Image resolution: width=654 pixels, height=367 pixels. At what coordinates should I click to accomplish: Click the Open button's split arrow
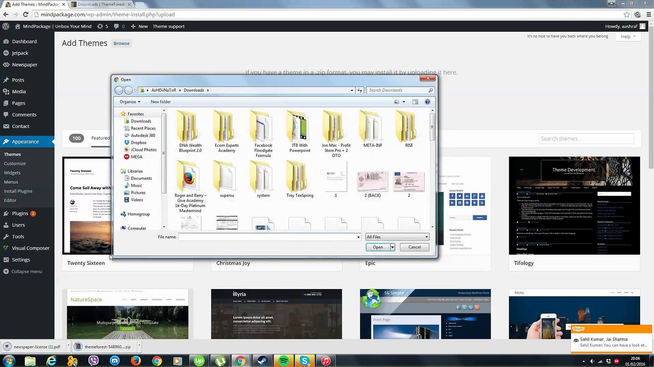coord(392,247)
